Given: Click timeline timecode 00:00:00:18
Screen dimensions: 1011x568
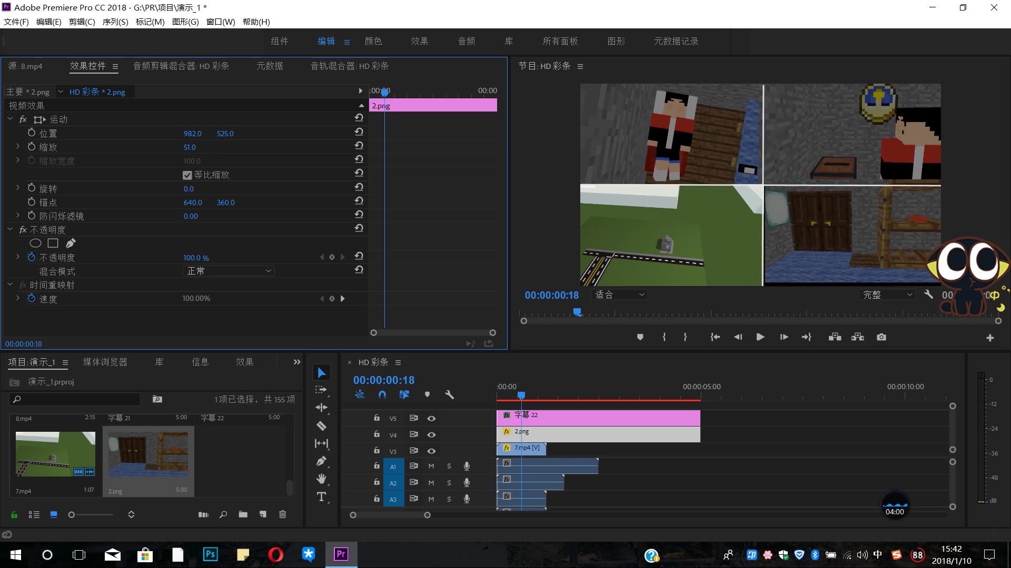Looking at the screenshot, I should [384, 380].
